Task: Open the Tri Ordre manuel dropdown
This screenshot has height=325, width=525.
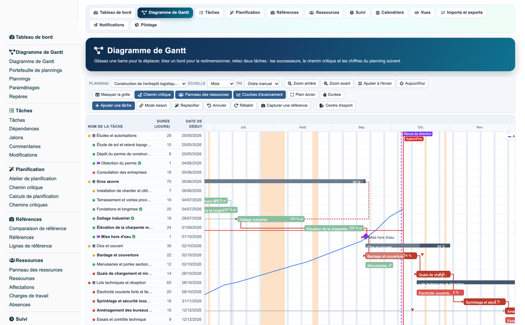Action: click(262, 84)
